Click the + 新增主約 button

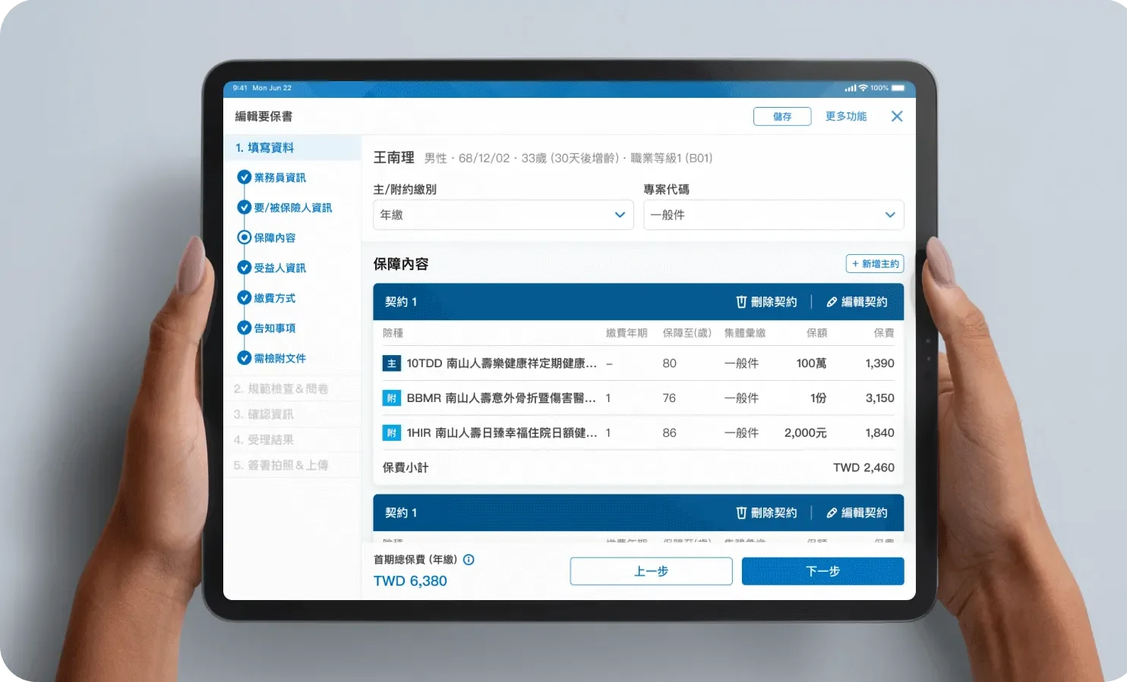tap(875, 263)
